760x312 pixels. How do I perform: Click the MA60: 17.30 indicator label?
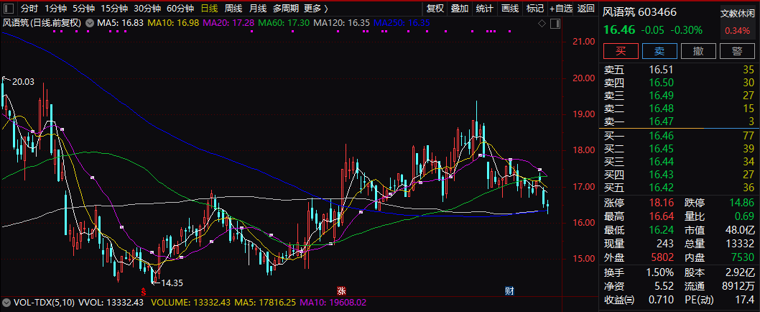coord(284,22)
